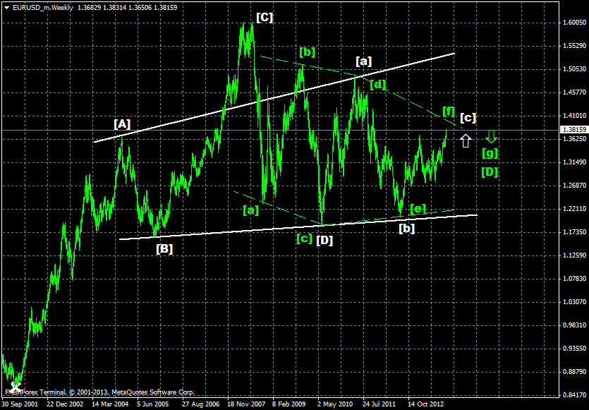Select the white [A] wave label
The height and width of the screenshot is (410, 589).
tap(122, 124)
